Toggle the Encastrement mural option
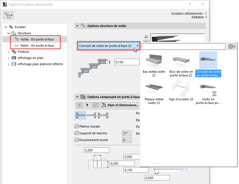This screenshot has height=184, width=239. click(76, 140)
